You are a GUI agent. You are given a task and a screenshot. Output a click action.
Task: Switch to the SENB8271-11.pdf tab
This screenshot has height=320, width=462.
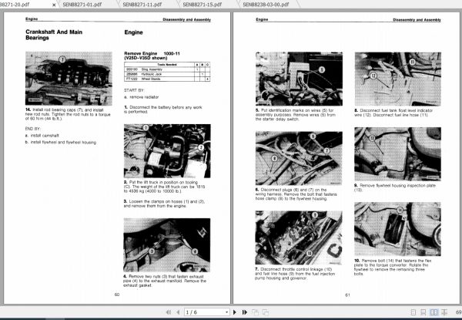tap(142, 5)
